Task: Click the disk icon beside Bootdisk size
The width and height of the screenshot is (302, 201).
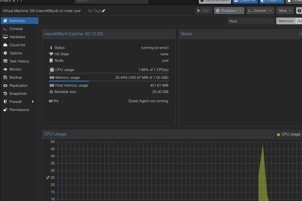Action: (x=51, y=92)
